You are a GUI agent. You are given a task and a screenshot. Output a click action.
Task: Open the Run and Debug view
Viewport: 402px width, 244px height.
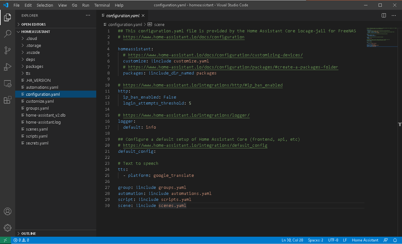pos(8,67)
